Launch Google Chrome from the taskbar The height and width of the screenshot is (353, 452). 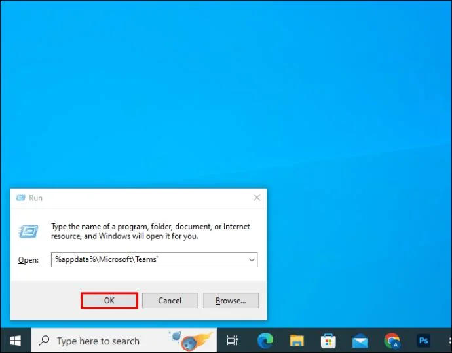tap(392, 341)
